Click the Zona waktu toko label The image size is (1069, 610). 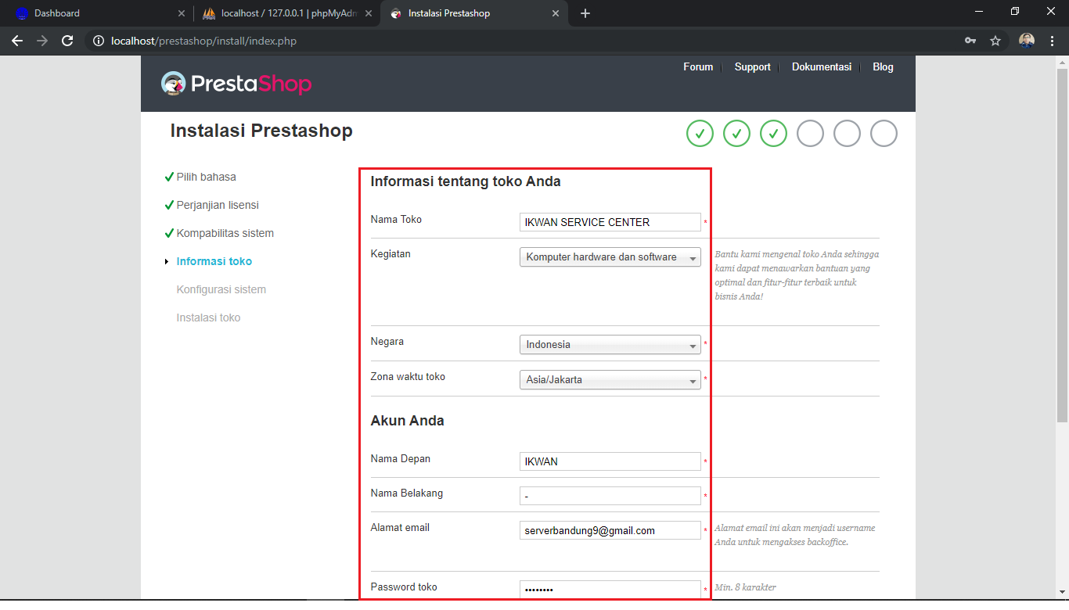click(x=408, y=377)
